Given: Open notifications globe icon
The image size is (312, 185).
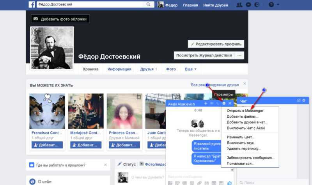Looking at the screenshot, I should pos(257,5).
